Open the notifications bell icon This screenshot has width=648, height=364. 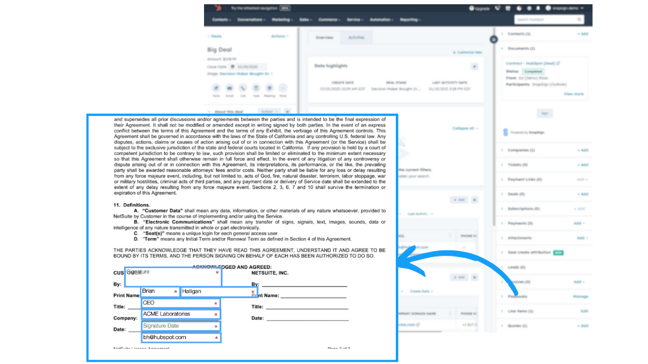click(538, 9)
